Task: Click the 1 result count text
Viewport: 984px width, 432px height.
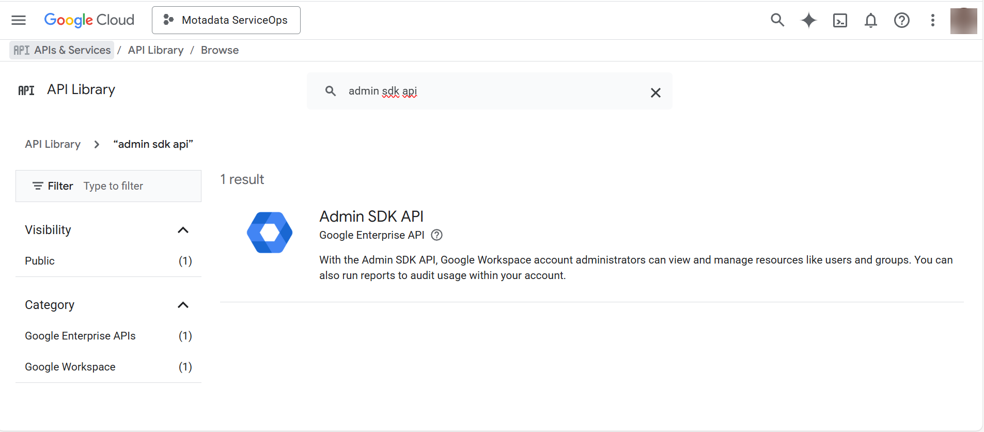Action: [242, 179]
